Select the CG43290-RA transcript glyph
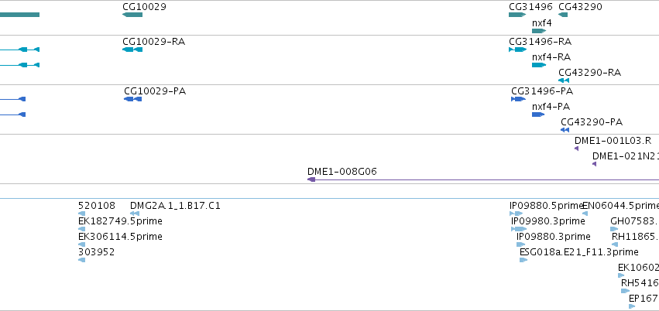Screen dimensions: 659x311 tap(564, 80)
